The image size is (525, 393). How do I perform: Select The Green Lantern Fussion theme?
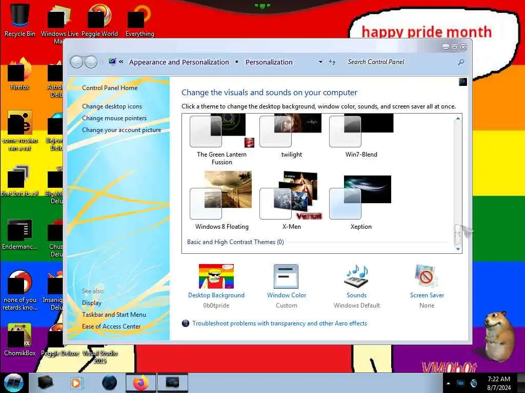point(221,139)
